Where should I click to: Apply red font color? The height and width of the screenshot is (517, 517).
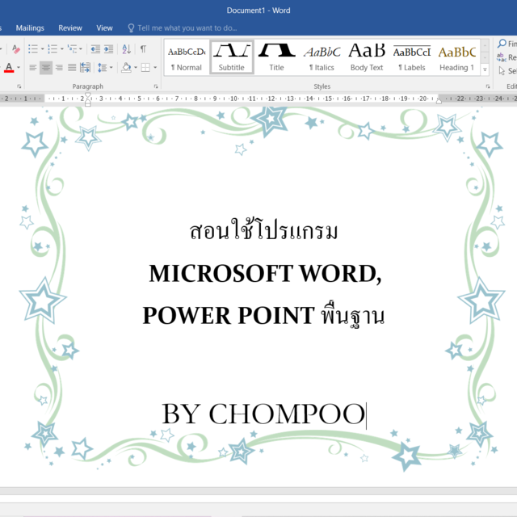(9, 68)
